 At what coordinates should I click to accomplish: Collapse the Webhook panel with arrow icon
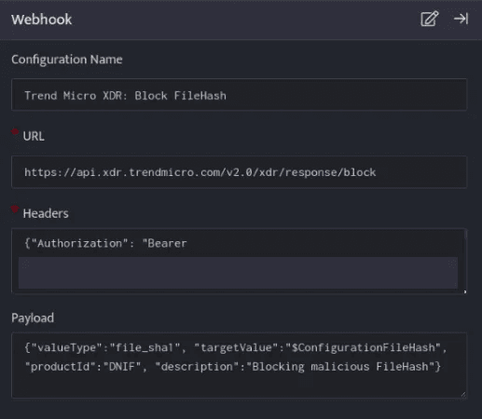[461, 19]
